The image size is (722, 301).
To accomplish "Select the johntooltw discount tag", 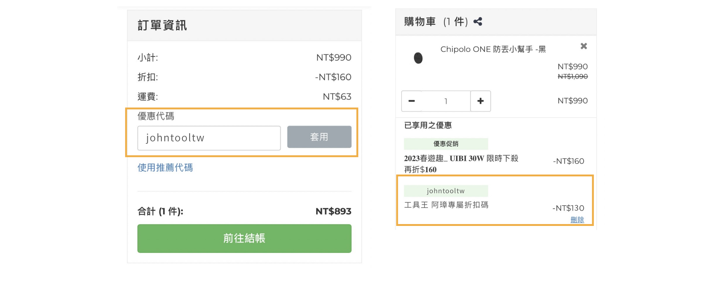I will (446, 191).
